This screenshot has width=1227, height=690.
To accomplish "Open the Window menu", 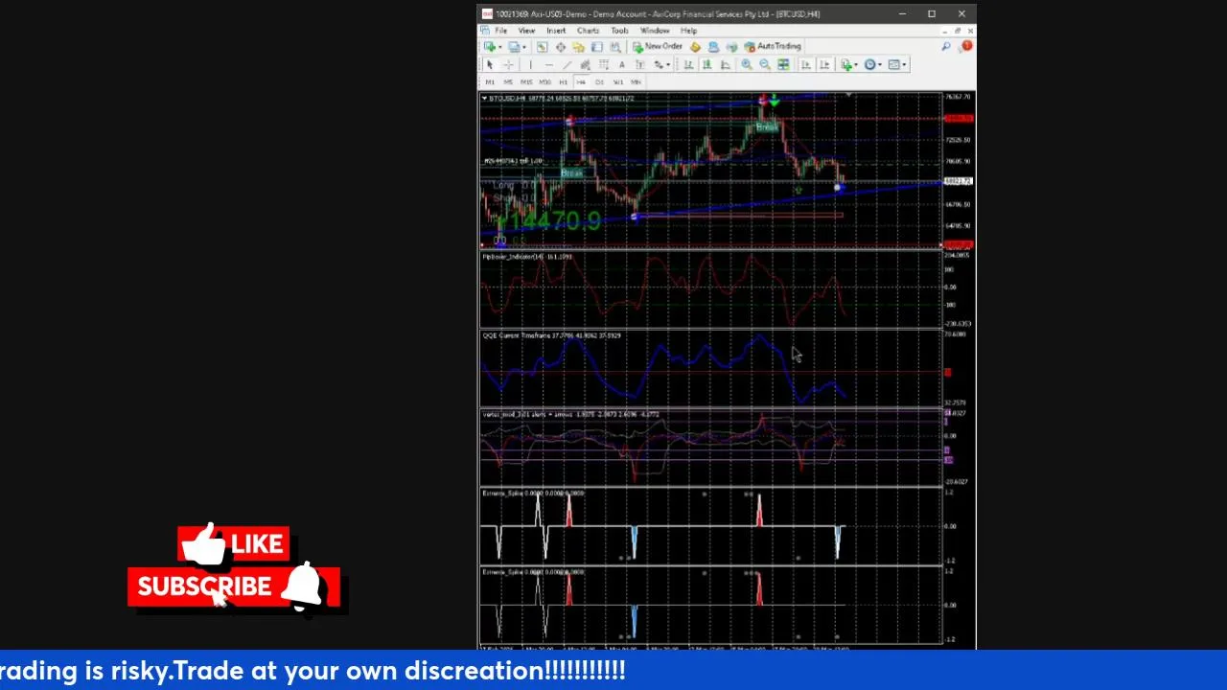I will pyautogui.click(x=655, y=31).
